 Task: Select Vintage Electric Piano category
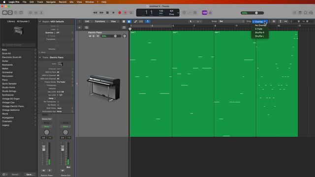click(13, 106)
